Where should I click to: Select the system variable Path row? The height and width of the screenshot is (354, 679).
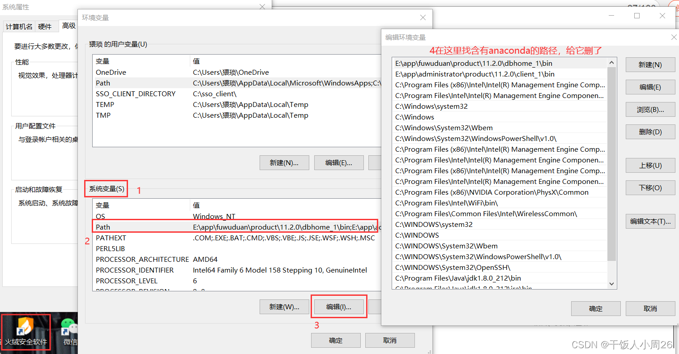pyautogui.click(x=237, y=227)
